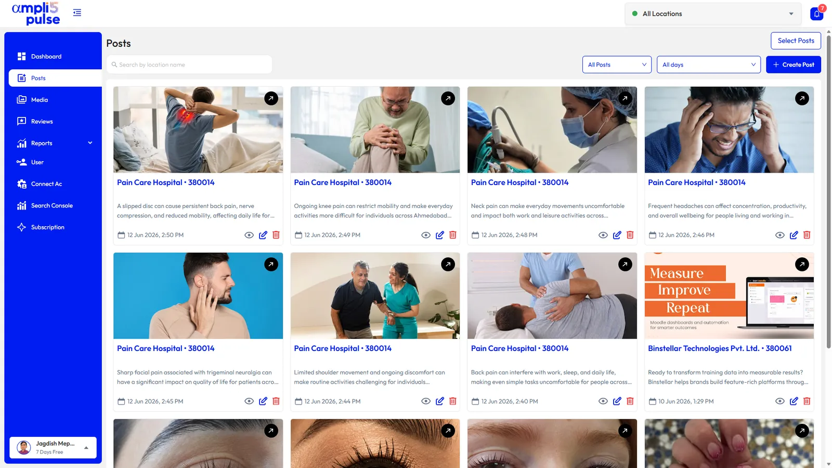Image resolution: width=832 pixels, height=468 pixels.
Task: Open the Pain Care Hospital knee pain title
Action: [x=343, y=183]
